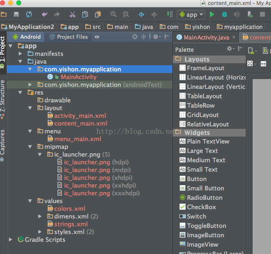Expand the Gradle Scripts node
The width and height of the screenshot is (271, 254).
[10, 240]
